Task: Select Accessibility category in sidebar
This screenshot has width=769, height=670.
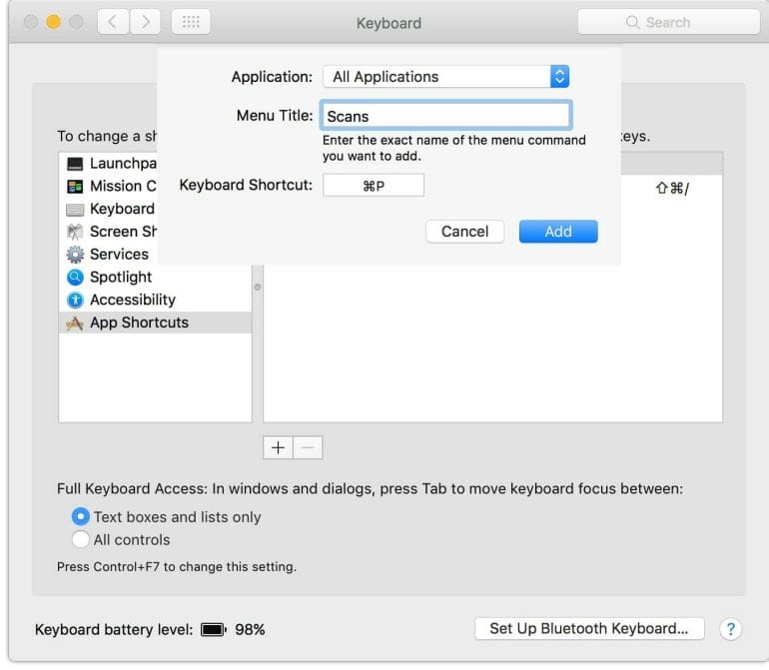Action: pos(155,300)
